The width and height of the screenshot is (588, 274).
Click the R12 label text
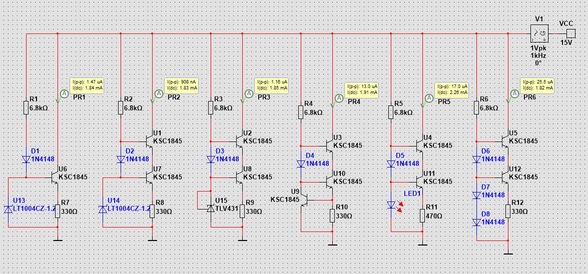click(x=518, y=203)
